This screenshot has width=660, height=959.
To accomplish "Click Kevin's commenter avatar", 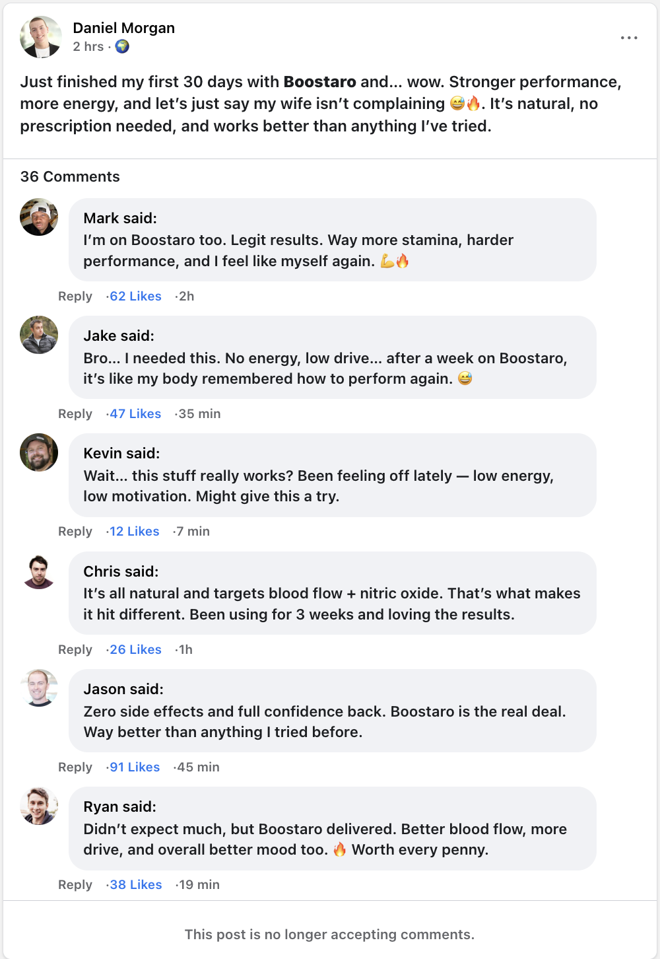I will pyautogui.click(x=39, y=452).
